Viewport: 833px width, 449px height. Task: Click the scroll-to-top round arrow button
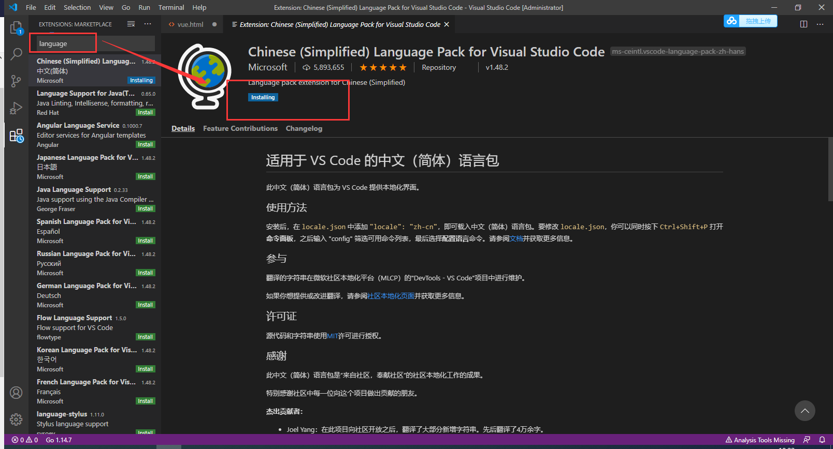[x=805, y=411]
